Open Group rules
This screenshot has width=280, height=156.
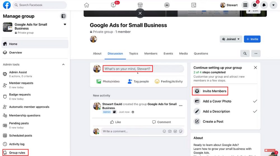coord(15,153)
